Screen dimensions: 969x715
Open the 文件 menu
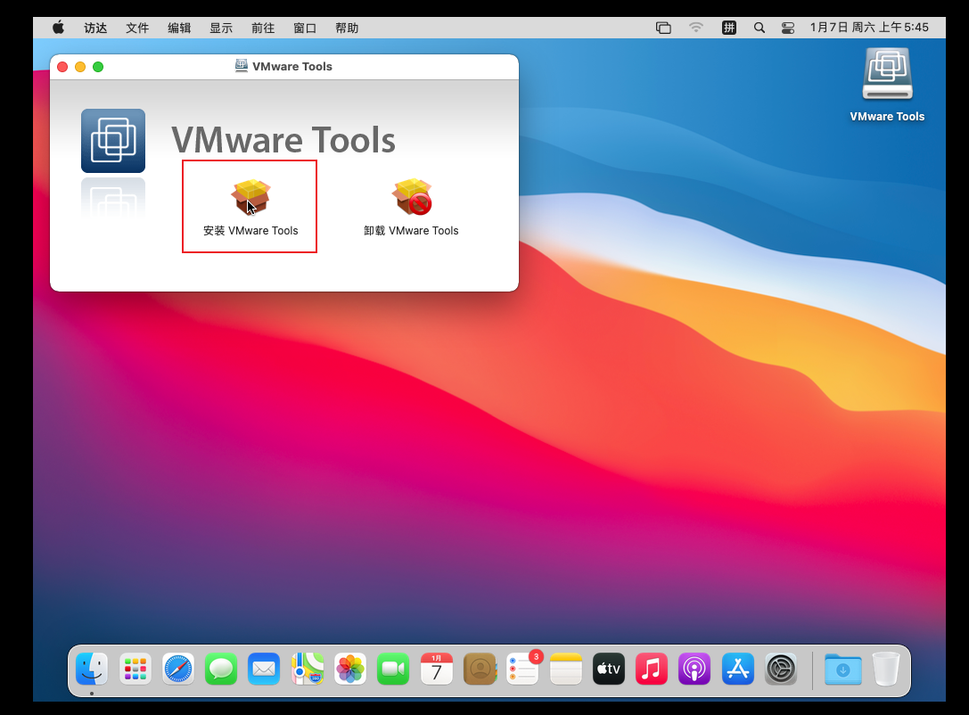137,28
